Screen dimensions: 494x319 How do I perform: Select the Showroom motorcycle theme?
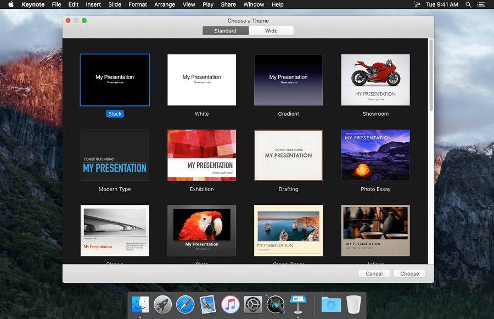coord(375,80)
